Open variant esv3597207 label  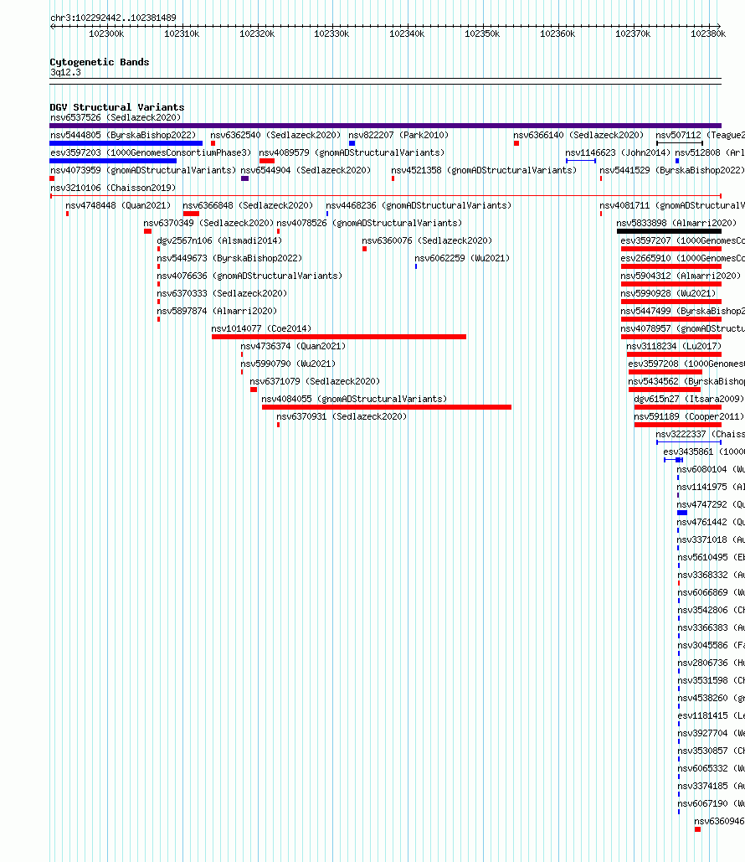(x=682, y=240)
